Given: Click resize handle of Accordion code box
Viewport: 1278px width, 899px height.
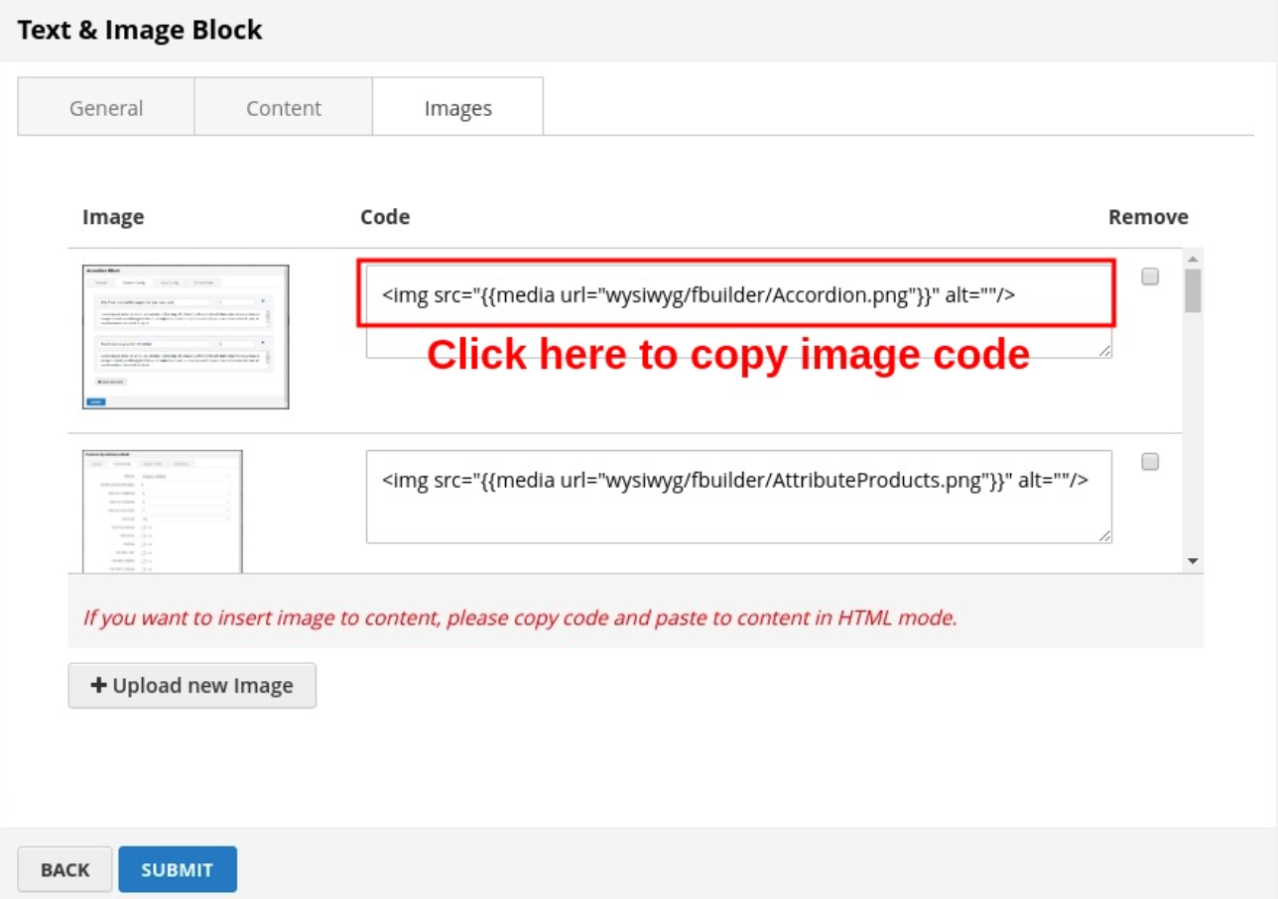Looking at the screenshot, I should (1104, 350).
